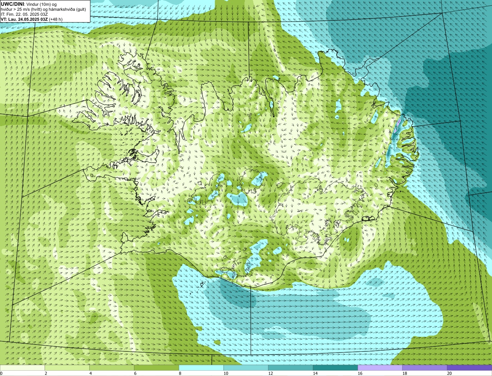Click the 'UWC/DINI: Vindur (10m) og' title line

pyautogui.click(x=28, y=4)
